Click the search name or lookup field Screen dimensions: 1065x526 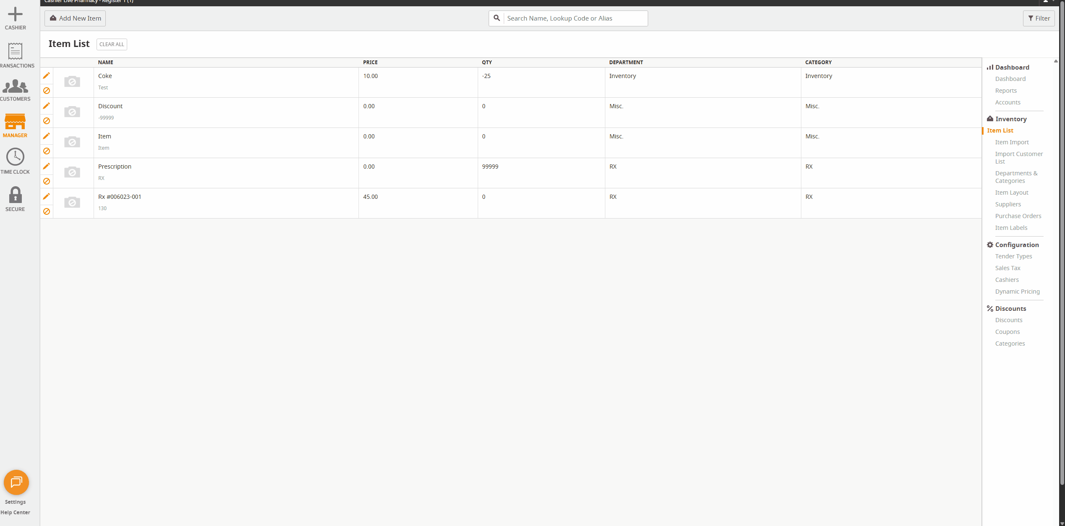pos(575,18)
